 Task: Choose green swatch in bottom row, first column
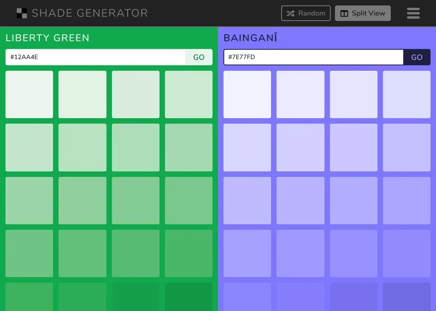[29, 297]
